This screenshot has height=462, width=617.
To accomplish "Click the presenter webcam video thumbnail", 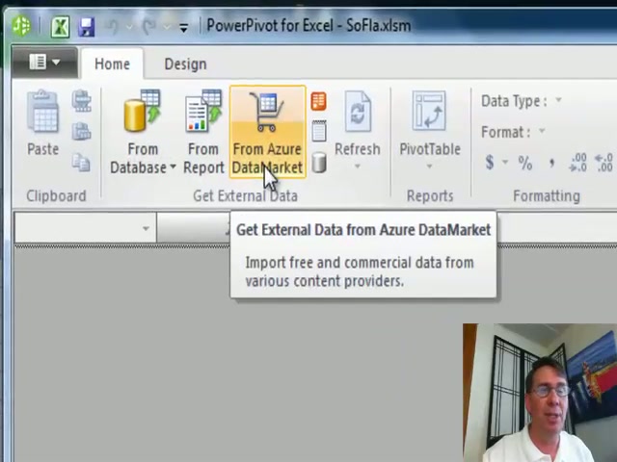I will 540,393.
